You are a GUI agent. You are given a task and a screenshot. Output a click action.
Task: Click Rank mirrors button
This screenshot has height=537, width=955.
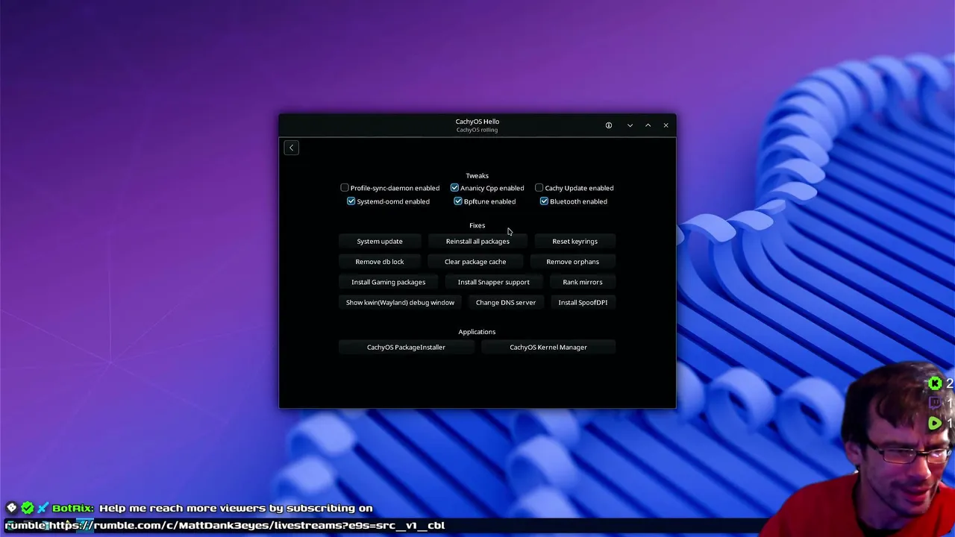coord(583,282)
